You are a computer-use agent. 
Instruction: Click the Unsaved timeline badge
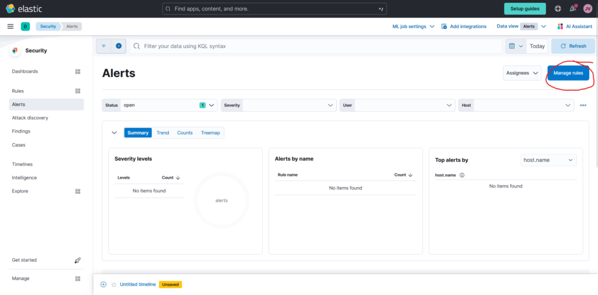point(171,284)
